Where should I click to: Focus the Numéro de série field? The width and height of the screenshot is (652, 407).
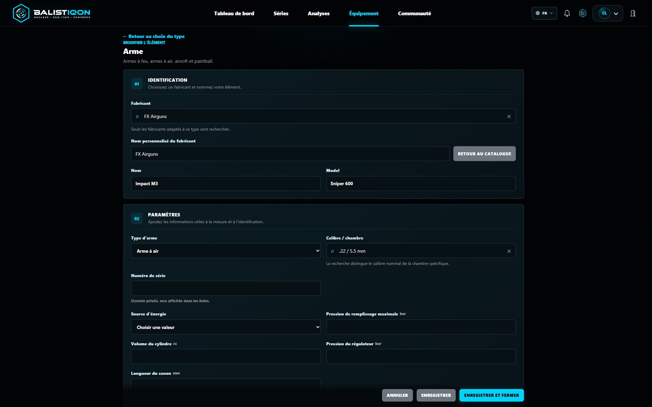coord(226,288)
